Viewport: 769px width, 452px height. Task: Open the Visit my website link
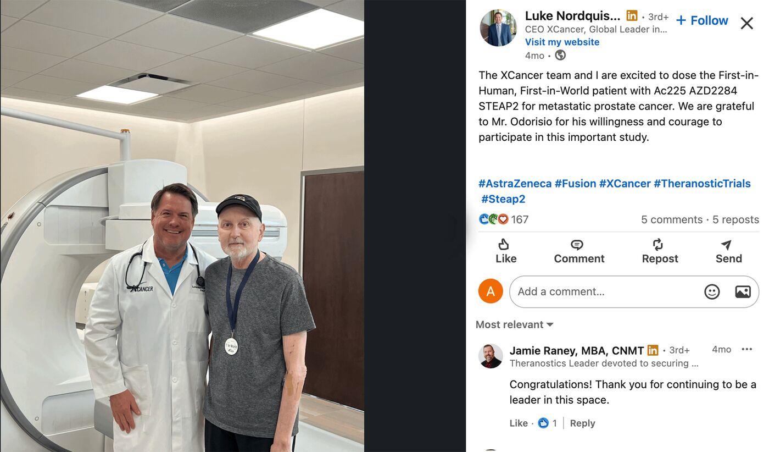[562, 42]
